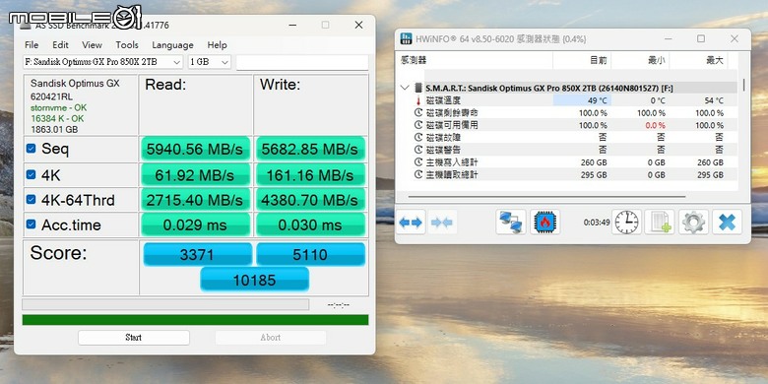Click the total score 10185
This screenshot has width=768, height=384.
[255, 280]
